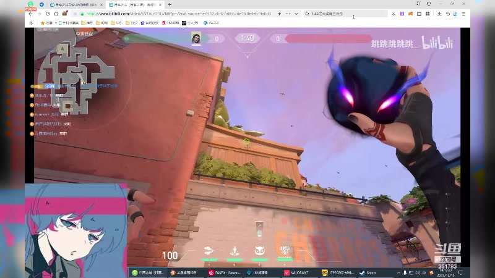Open a new tab with plus button

170,5
